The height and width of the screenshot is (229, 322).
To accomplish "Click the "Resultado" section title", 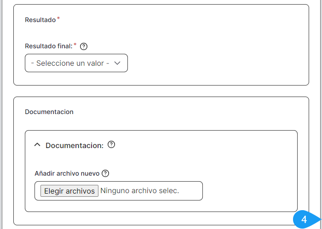I will (x=40, y=20).
